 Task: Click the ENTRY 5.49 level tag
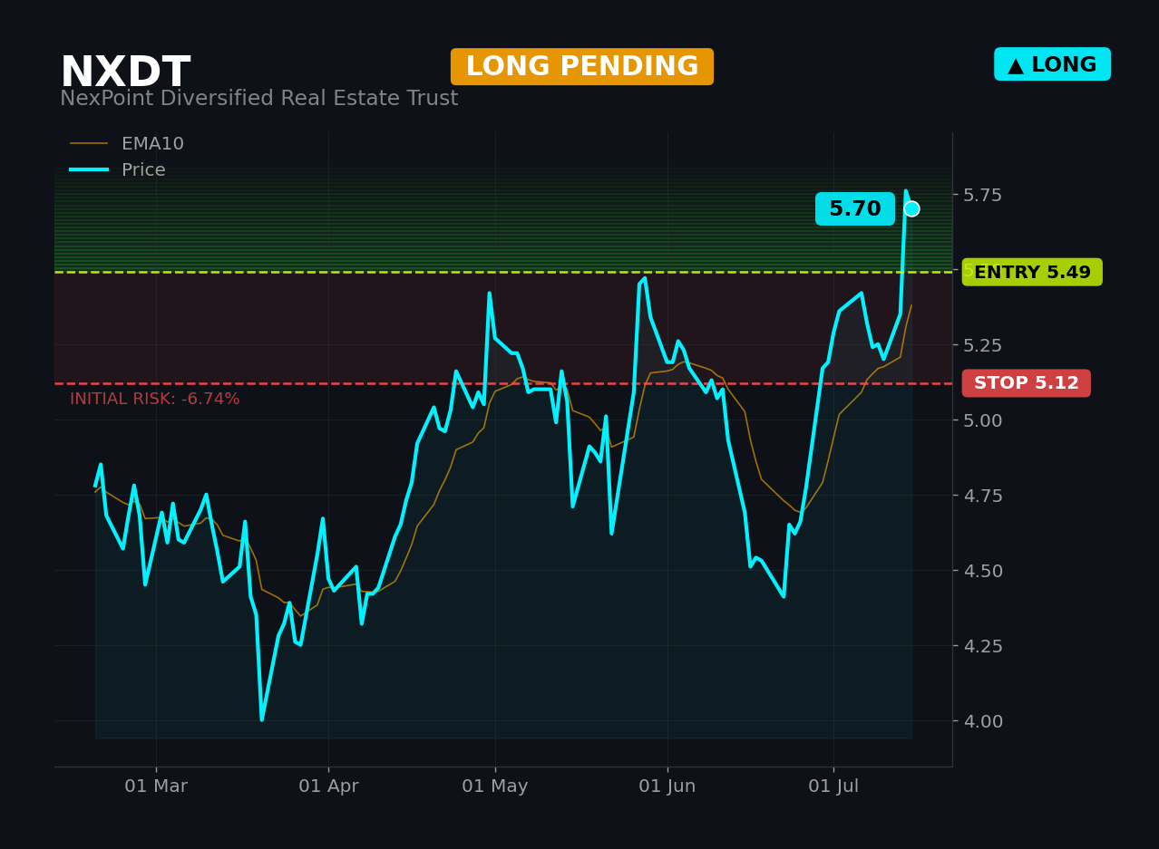(1032, 272)
